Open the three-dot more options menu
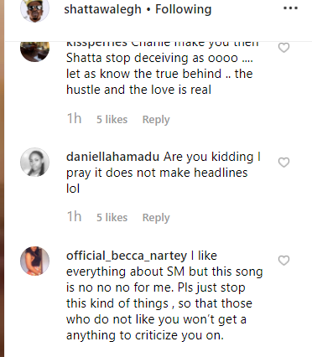This screenshot has height=357, width=312. [x=290, y=8]
